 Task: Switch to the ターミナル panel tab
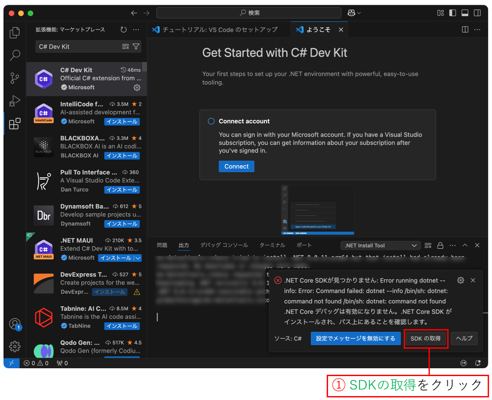[272, 245]
